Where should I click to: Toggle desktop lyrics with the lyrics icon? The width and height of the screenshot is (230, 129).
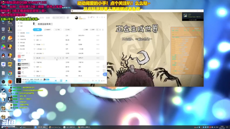[x=99, y=81]
